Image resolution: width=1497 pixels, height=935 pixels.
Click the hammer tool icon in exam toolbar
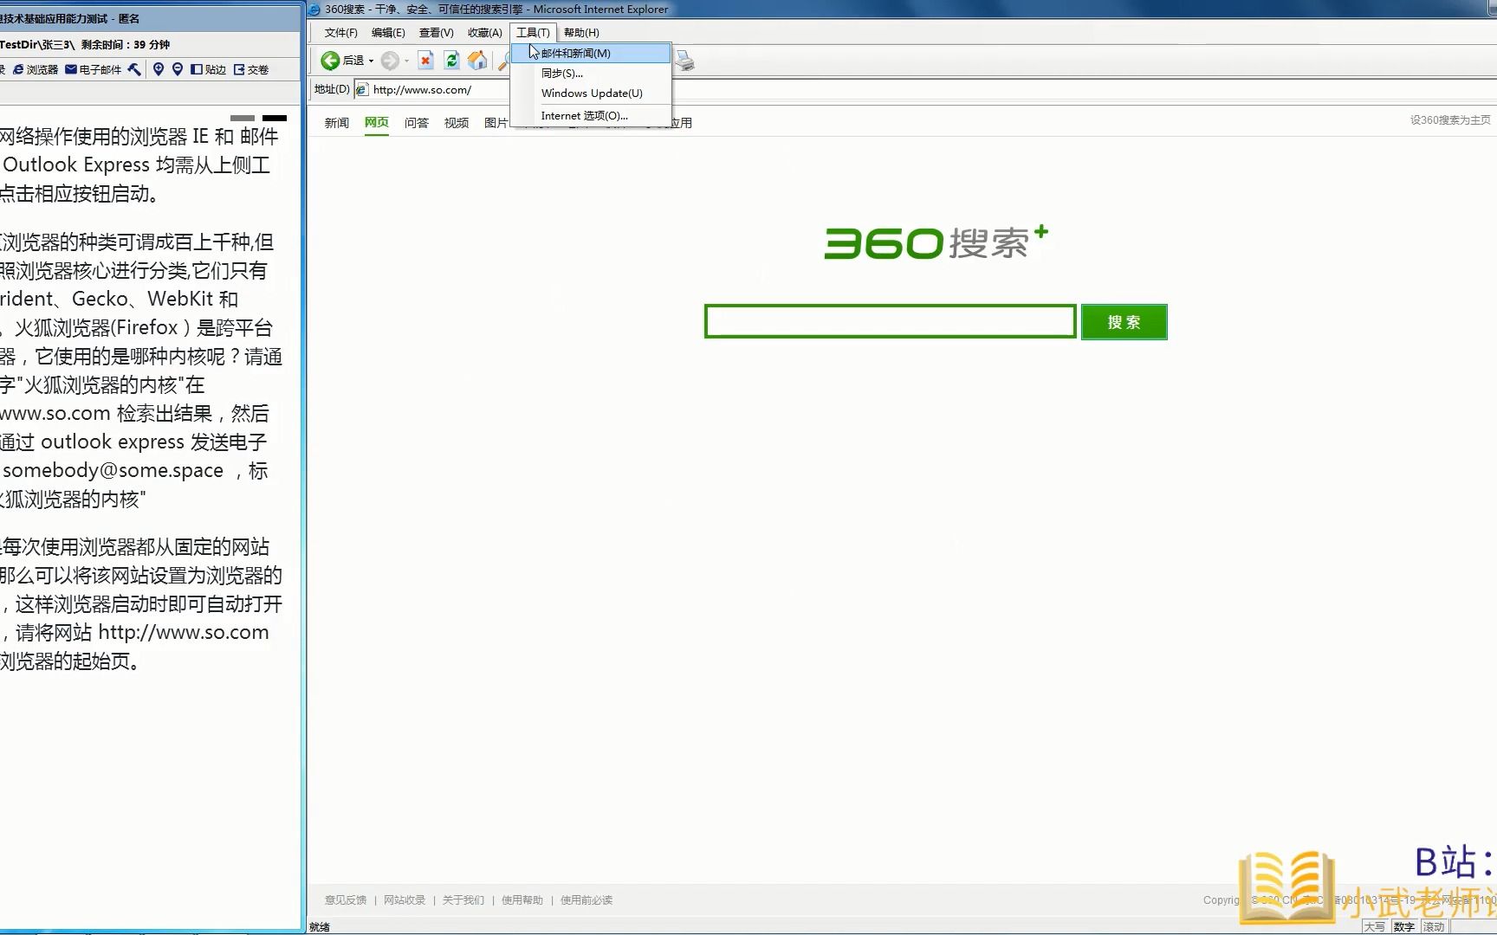[x=134, y=69]
